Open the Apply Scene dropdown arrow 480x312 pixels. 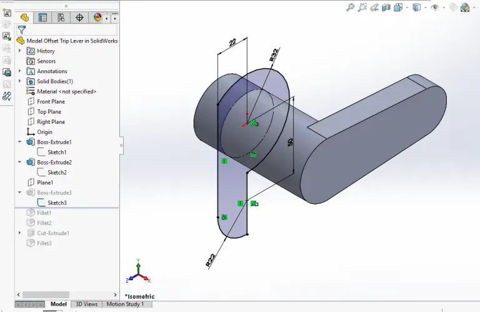point(474,8)
